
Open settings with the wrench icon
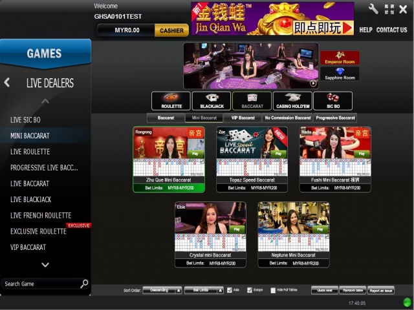click(373, 9)
